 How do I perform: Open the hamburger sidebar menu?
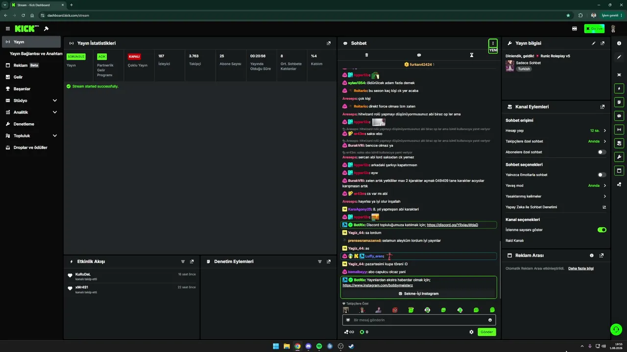(8, 29)
